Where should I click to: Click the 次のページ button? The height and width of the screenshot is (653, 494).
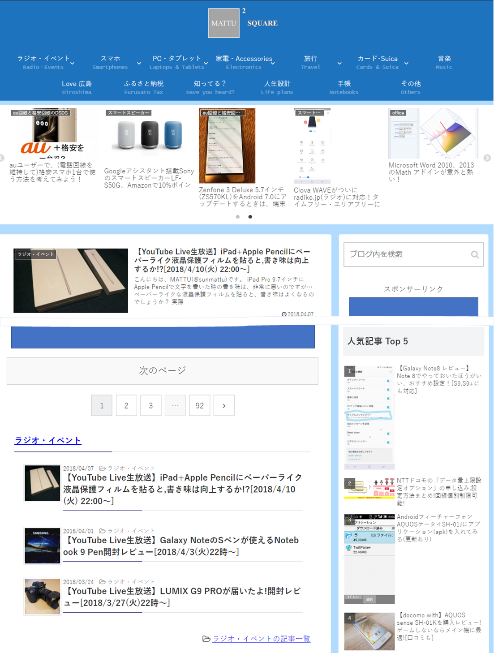pos(163,371)
